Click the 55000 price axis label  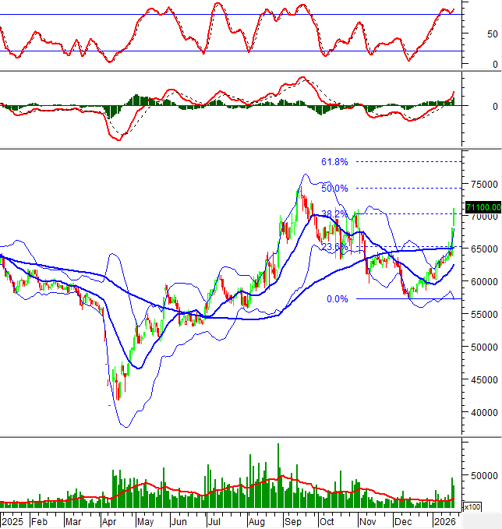[x=485, y=314]
